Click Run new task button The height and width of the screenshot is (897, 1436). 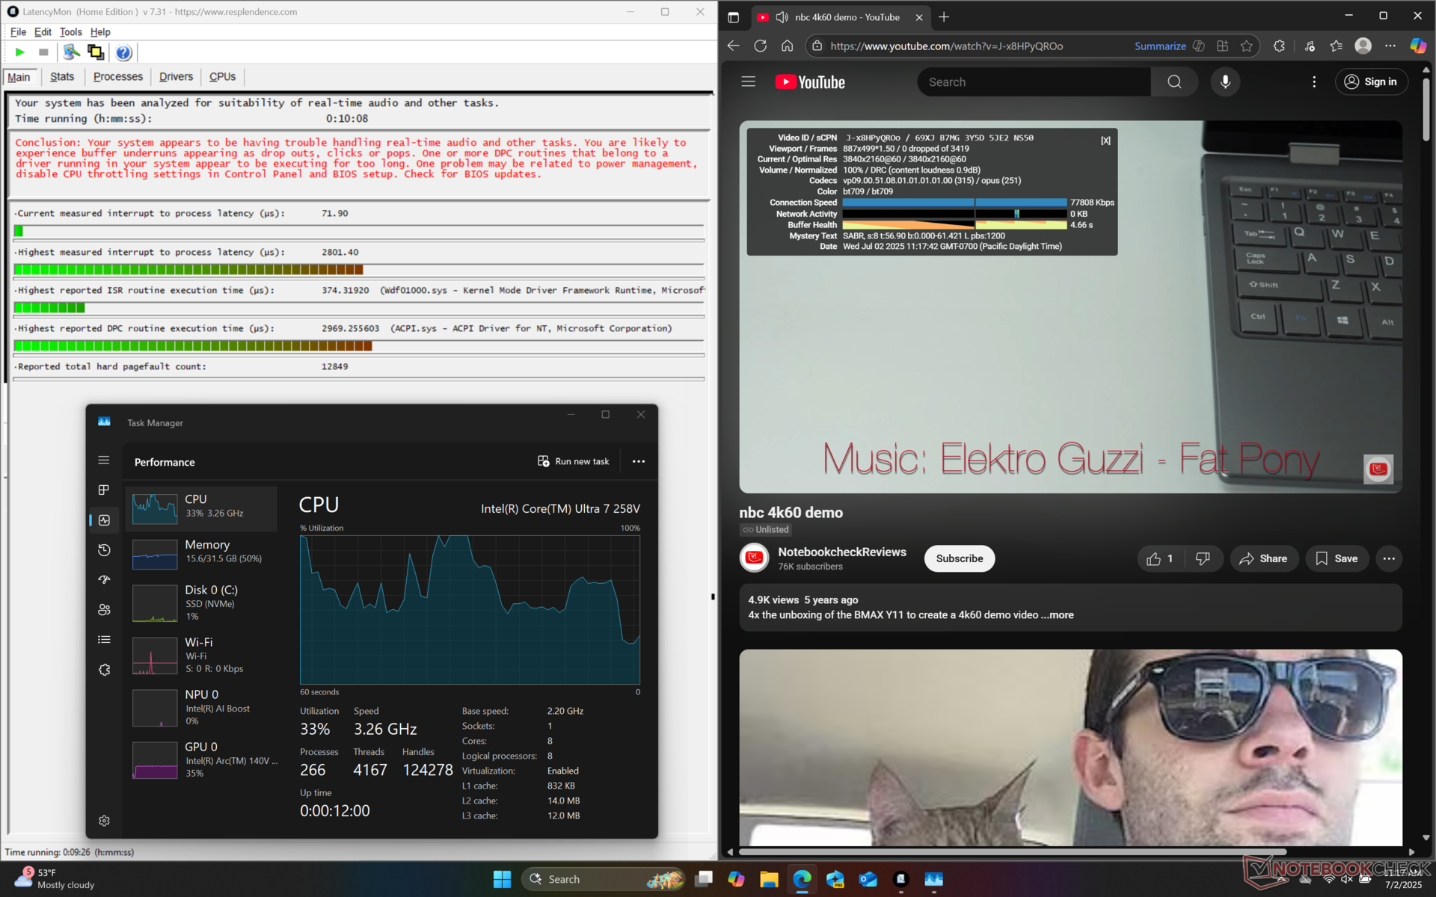tap(574, 462)
